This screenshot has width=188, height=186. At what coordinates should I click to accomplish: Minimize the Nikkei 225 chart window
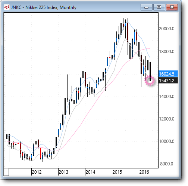click(x=147, y=7)
